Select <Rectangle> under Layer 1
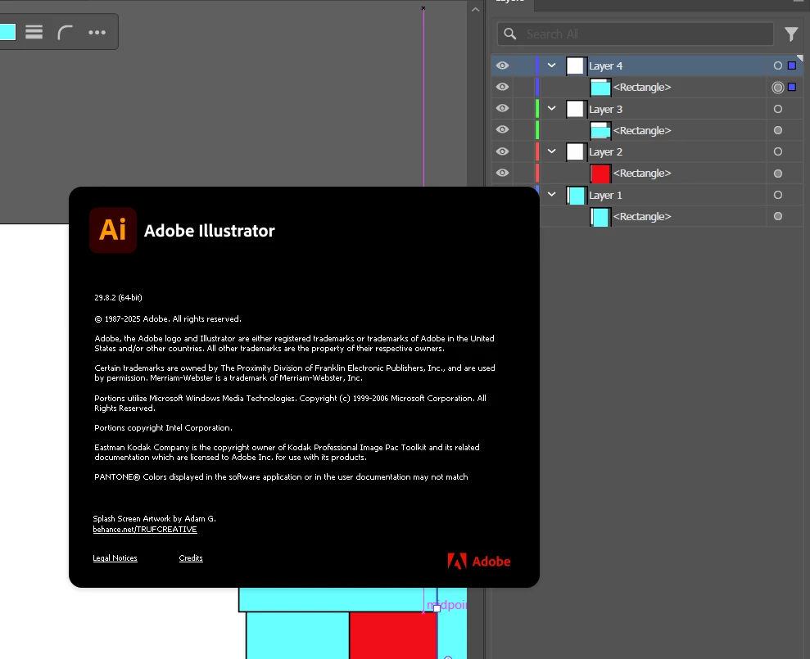The width and height of the screenshot is (810, 659). [642, 217]
